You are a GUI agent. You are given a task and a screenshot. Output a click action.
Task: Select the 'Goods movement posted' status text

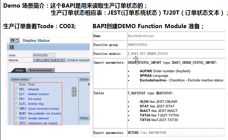tap(43, 109)
